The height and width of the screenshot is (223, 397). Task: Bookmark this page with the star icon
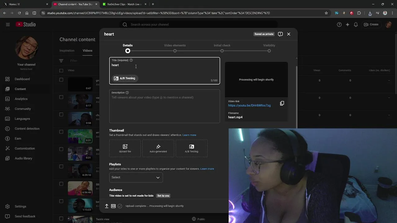[326, 13]
